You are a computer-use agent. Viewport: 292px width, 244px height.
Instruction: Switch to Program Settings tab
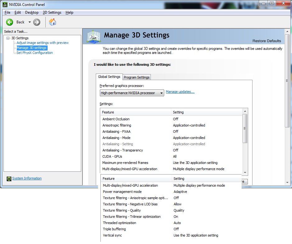pyautogui.click(x=137, y=77)
